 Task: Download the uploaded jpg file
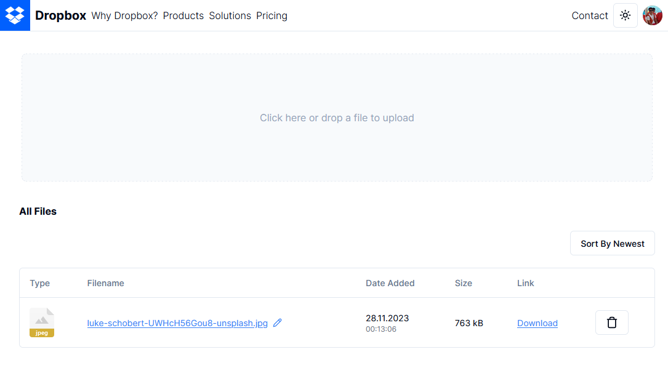tap(537, 323)
